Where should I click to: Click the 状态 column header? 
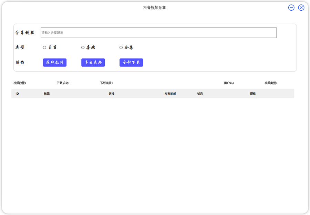pos(200,94)
